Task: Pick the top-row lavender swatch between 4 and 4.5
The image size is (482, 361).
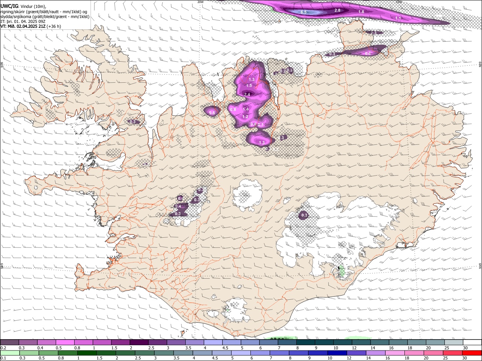Action: coord(213,342)
